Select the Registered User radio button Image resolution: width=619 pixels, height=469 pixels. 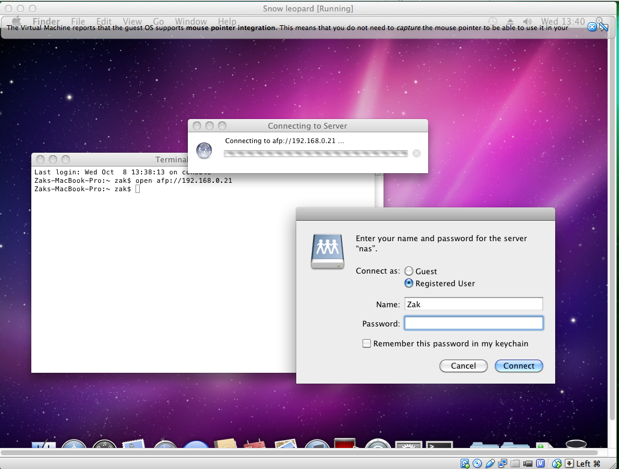coord(409,283)
